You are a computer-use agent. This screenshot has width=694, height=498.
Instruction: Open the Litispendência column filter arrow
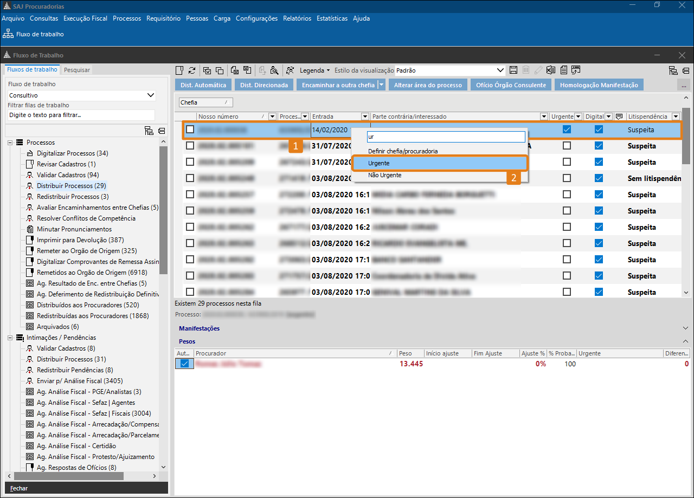pos(676,117)
